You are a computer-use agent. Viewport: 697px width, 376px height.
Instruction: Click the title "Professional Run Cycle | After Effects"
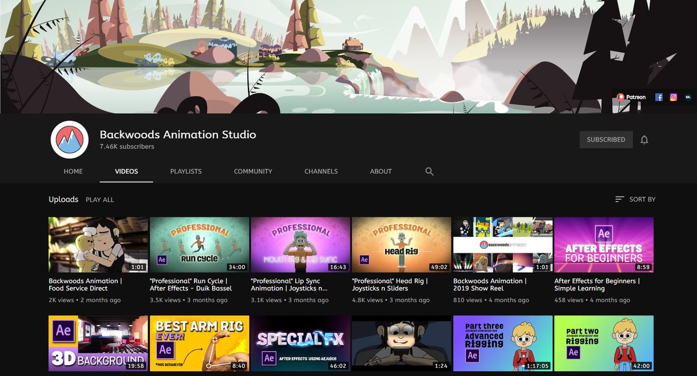[x=191, y=285]
